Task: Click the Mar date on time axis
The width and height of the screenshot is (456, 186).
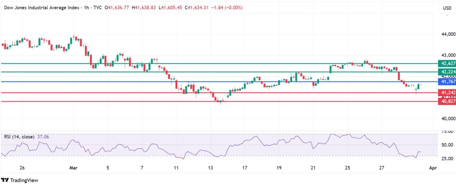Action: point(74,169)
